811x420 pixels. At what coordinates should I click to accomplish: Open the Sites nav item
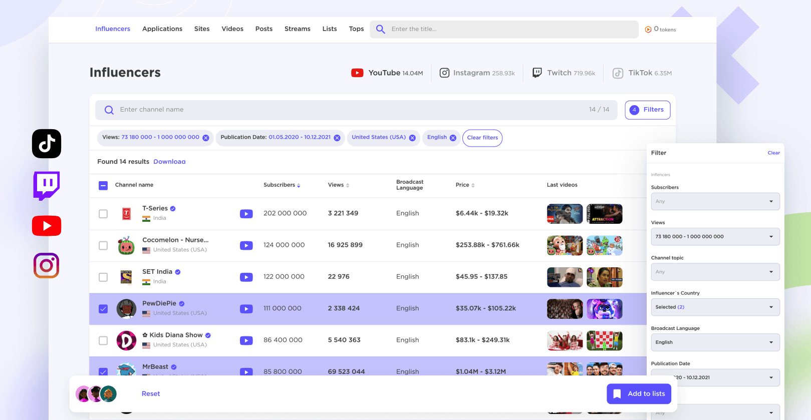202,29
